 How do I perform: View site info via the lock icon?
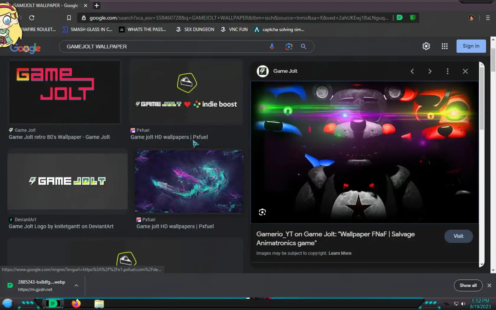[84, 18]
